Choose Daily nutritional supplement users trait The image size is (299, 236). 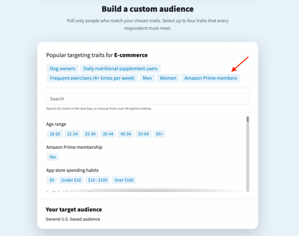120,68
